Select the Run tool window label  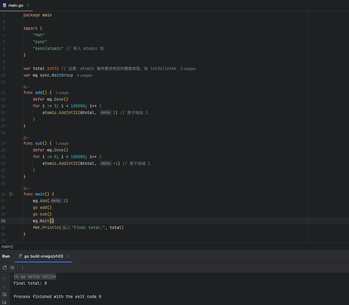[x=6, y=256]
